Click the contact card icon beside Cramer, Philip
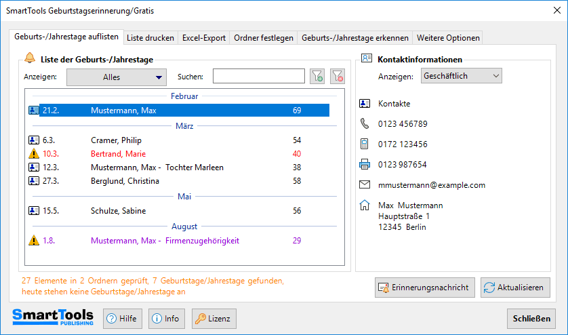 pos(34,140)
